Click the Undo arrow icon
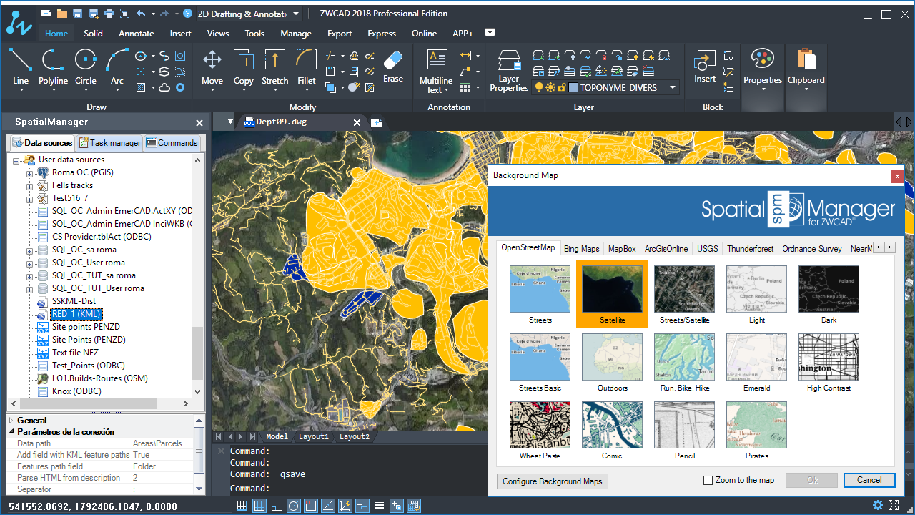915x515 pixels. point(141,14)
